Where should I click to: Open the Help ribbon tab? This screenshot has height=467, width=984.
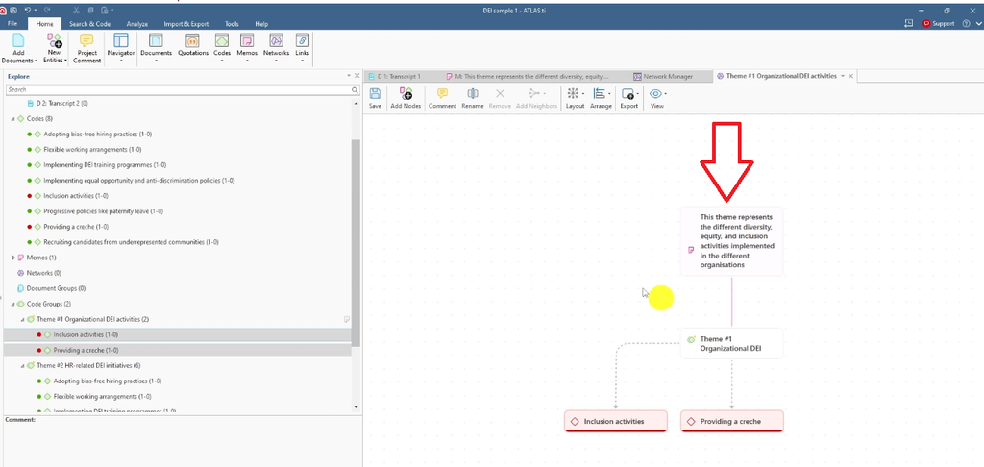click(261, 24)
